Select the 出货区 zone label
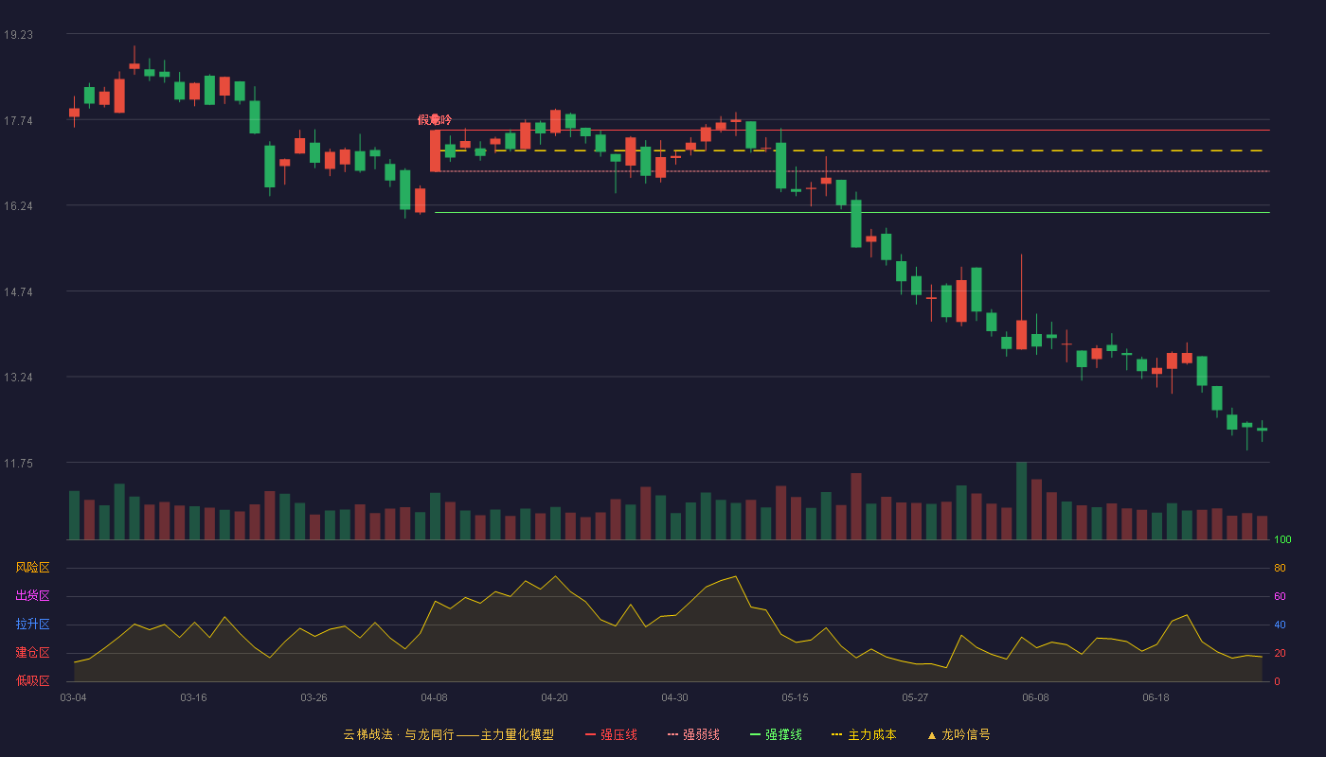 (x=32, y=596)
